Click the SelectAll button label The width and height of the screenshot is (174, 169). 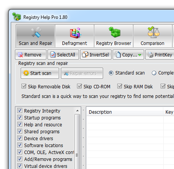[x=66, y=55]
